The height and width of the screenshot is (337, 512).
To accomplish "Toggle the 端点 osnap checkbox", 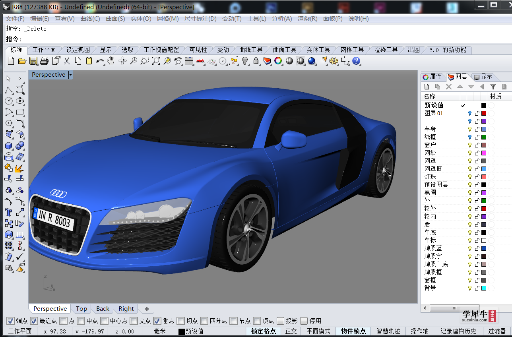I will coord(11,321).
